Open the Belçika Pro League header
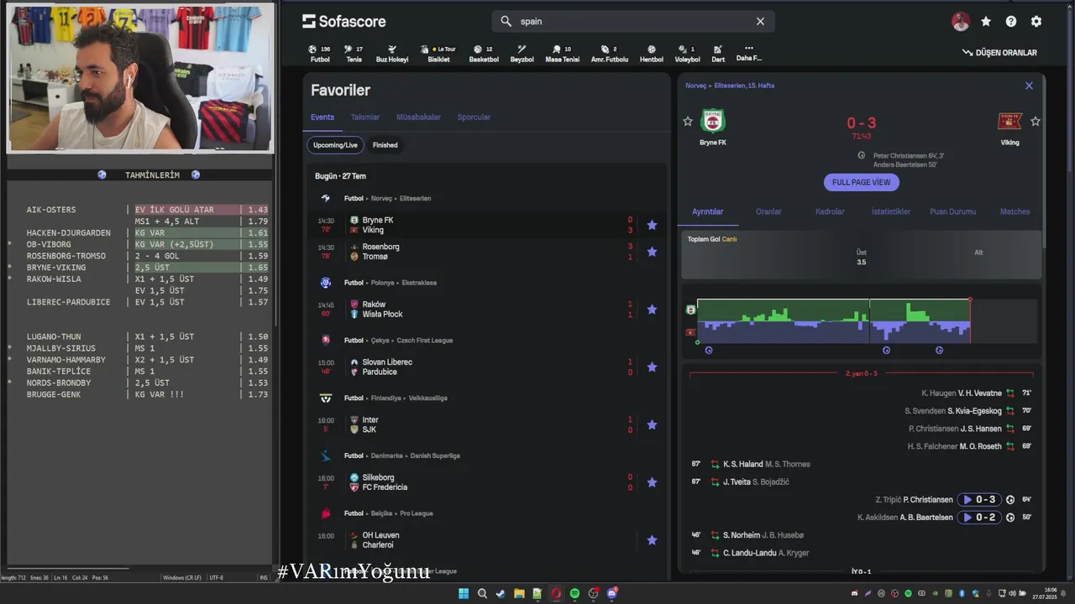Viewport: 1075px width, 604px height. point(389,513)
